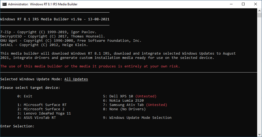Minimize the Media Builder console window
Screen dimensions: 262x137
(x=231, y=4)
